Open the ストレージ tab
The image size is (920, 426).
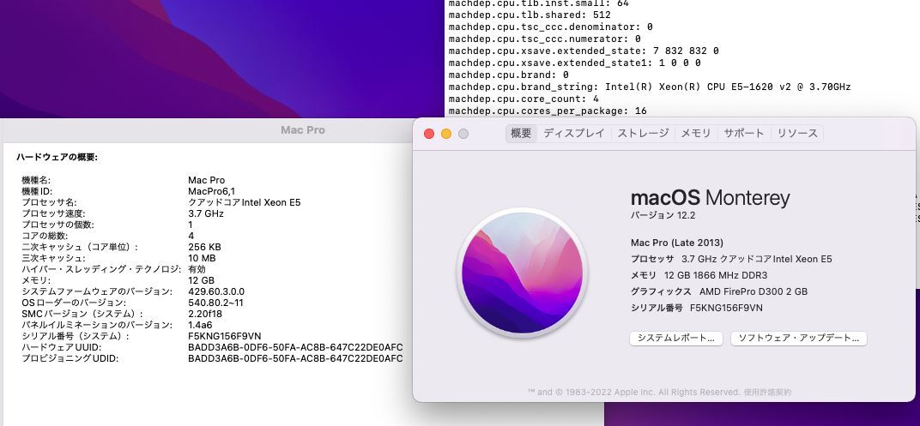[x=643, y=134]
